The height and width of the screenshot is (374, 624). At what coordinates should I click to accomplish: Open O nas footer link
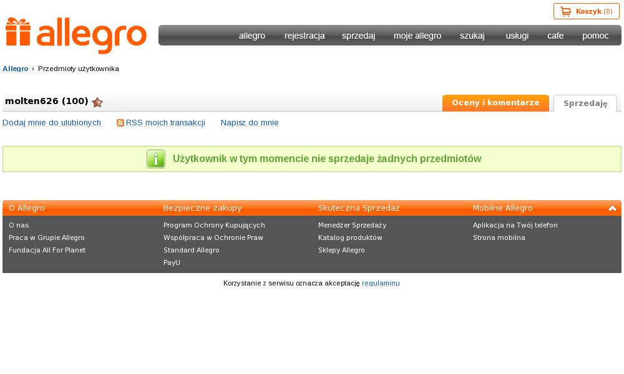pyautogui.click(x=19, y=226)
